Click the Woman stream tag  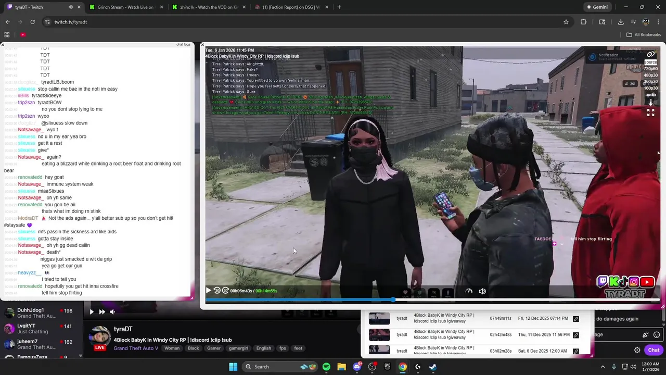coord(172,348)
